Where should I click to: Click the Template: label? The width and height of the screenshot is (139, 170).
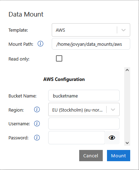(x=18, y=30)
